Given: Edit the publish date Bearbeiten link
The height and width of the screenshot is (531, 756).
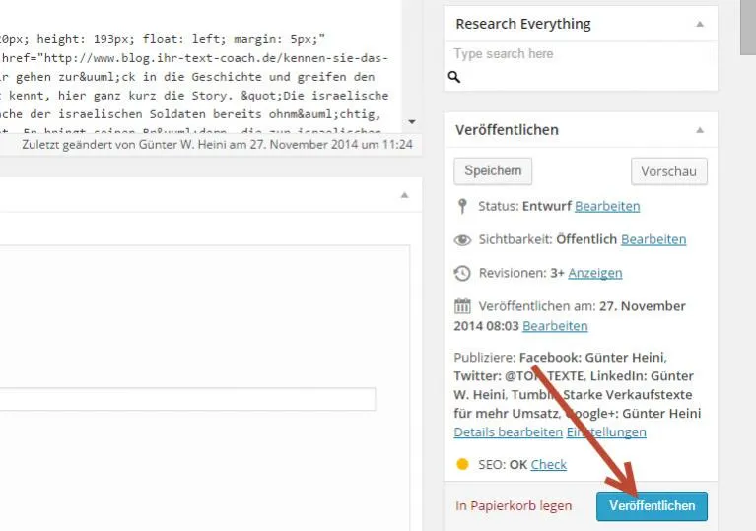Looking at the screenshot, I should [555, 326].
